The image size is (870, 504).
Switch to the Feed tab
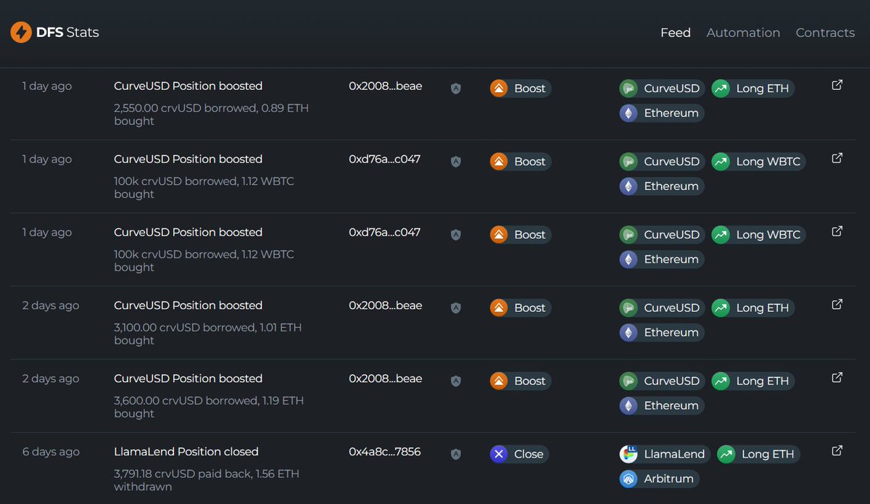[x=675, y=33]
